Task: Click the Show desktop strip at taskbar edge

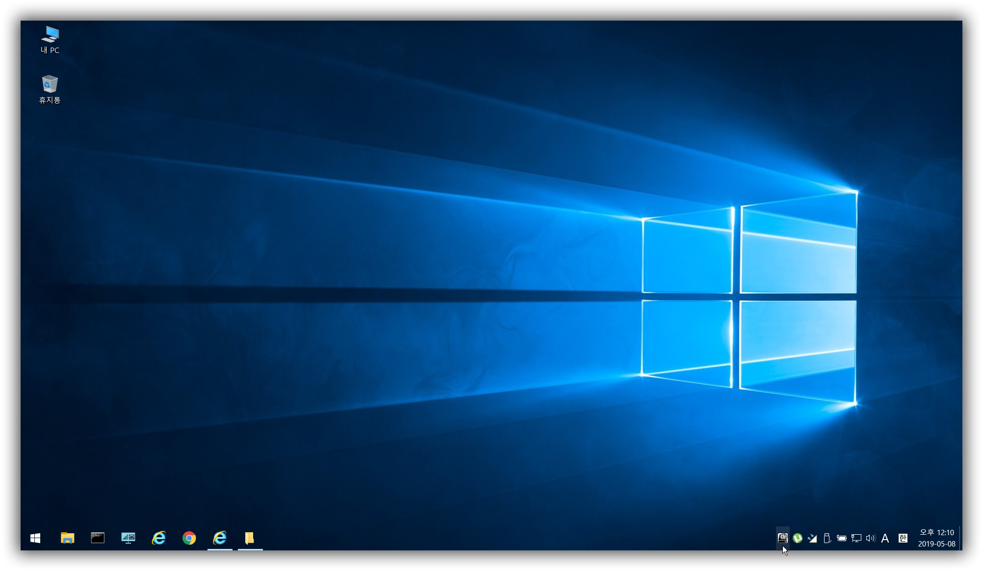Action: tap(960, 538)
